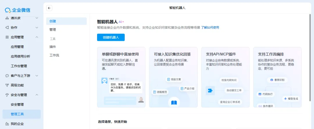
Task: Click the 选择场景，快速开始 heading
Action: (x=113, y=121)
